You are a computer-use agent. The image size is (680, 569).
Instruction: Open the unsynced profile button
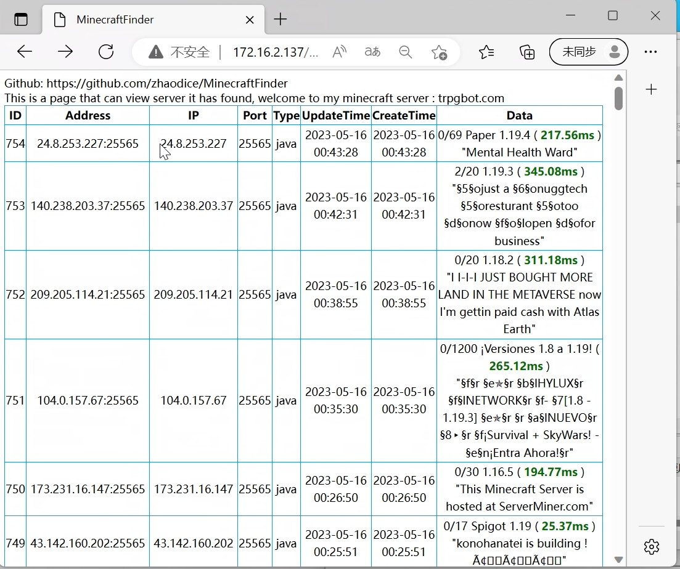point(589,52)
